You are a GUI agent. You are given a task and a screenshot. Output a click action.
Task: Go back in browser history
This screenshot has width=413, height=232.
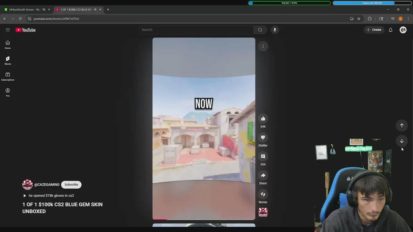coord(5,19)
